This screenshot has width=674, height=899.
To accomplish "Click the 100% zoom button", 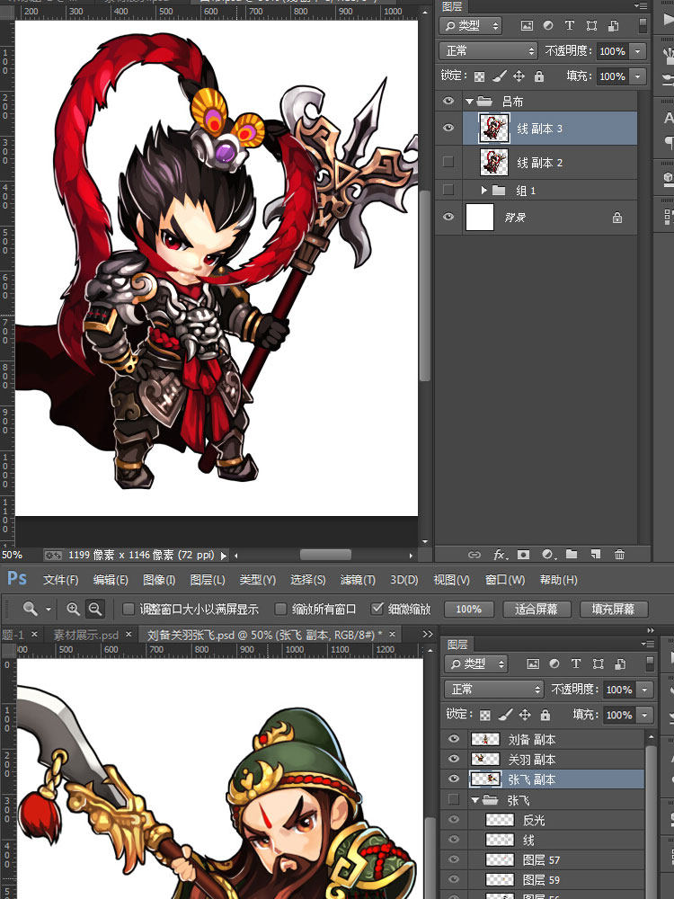I will (468, 609).
